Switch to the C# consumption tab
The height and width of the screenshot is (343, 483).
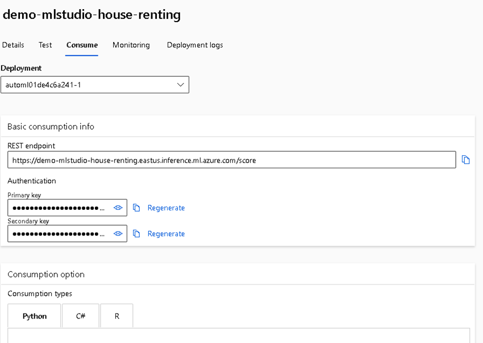point(80,316)
